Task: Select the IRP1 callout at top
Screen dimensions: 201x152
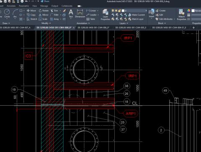Action: (128, 38)
